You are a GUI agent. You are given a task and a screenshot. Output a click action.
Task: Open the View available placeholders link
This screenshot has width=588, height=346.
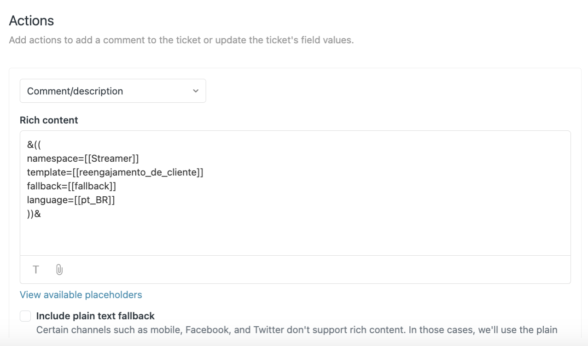tap(81, 294)
